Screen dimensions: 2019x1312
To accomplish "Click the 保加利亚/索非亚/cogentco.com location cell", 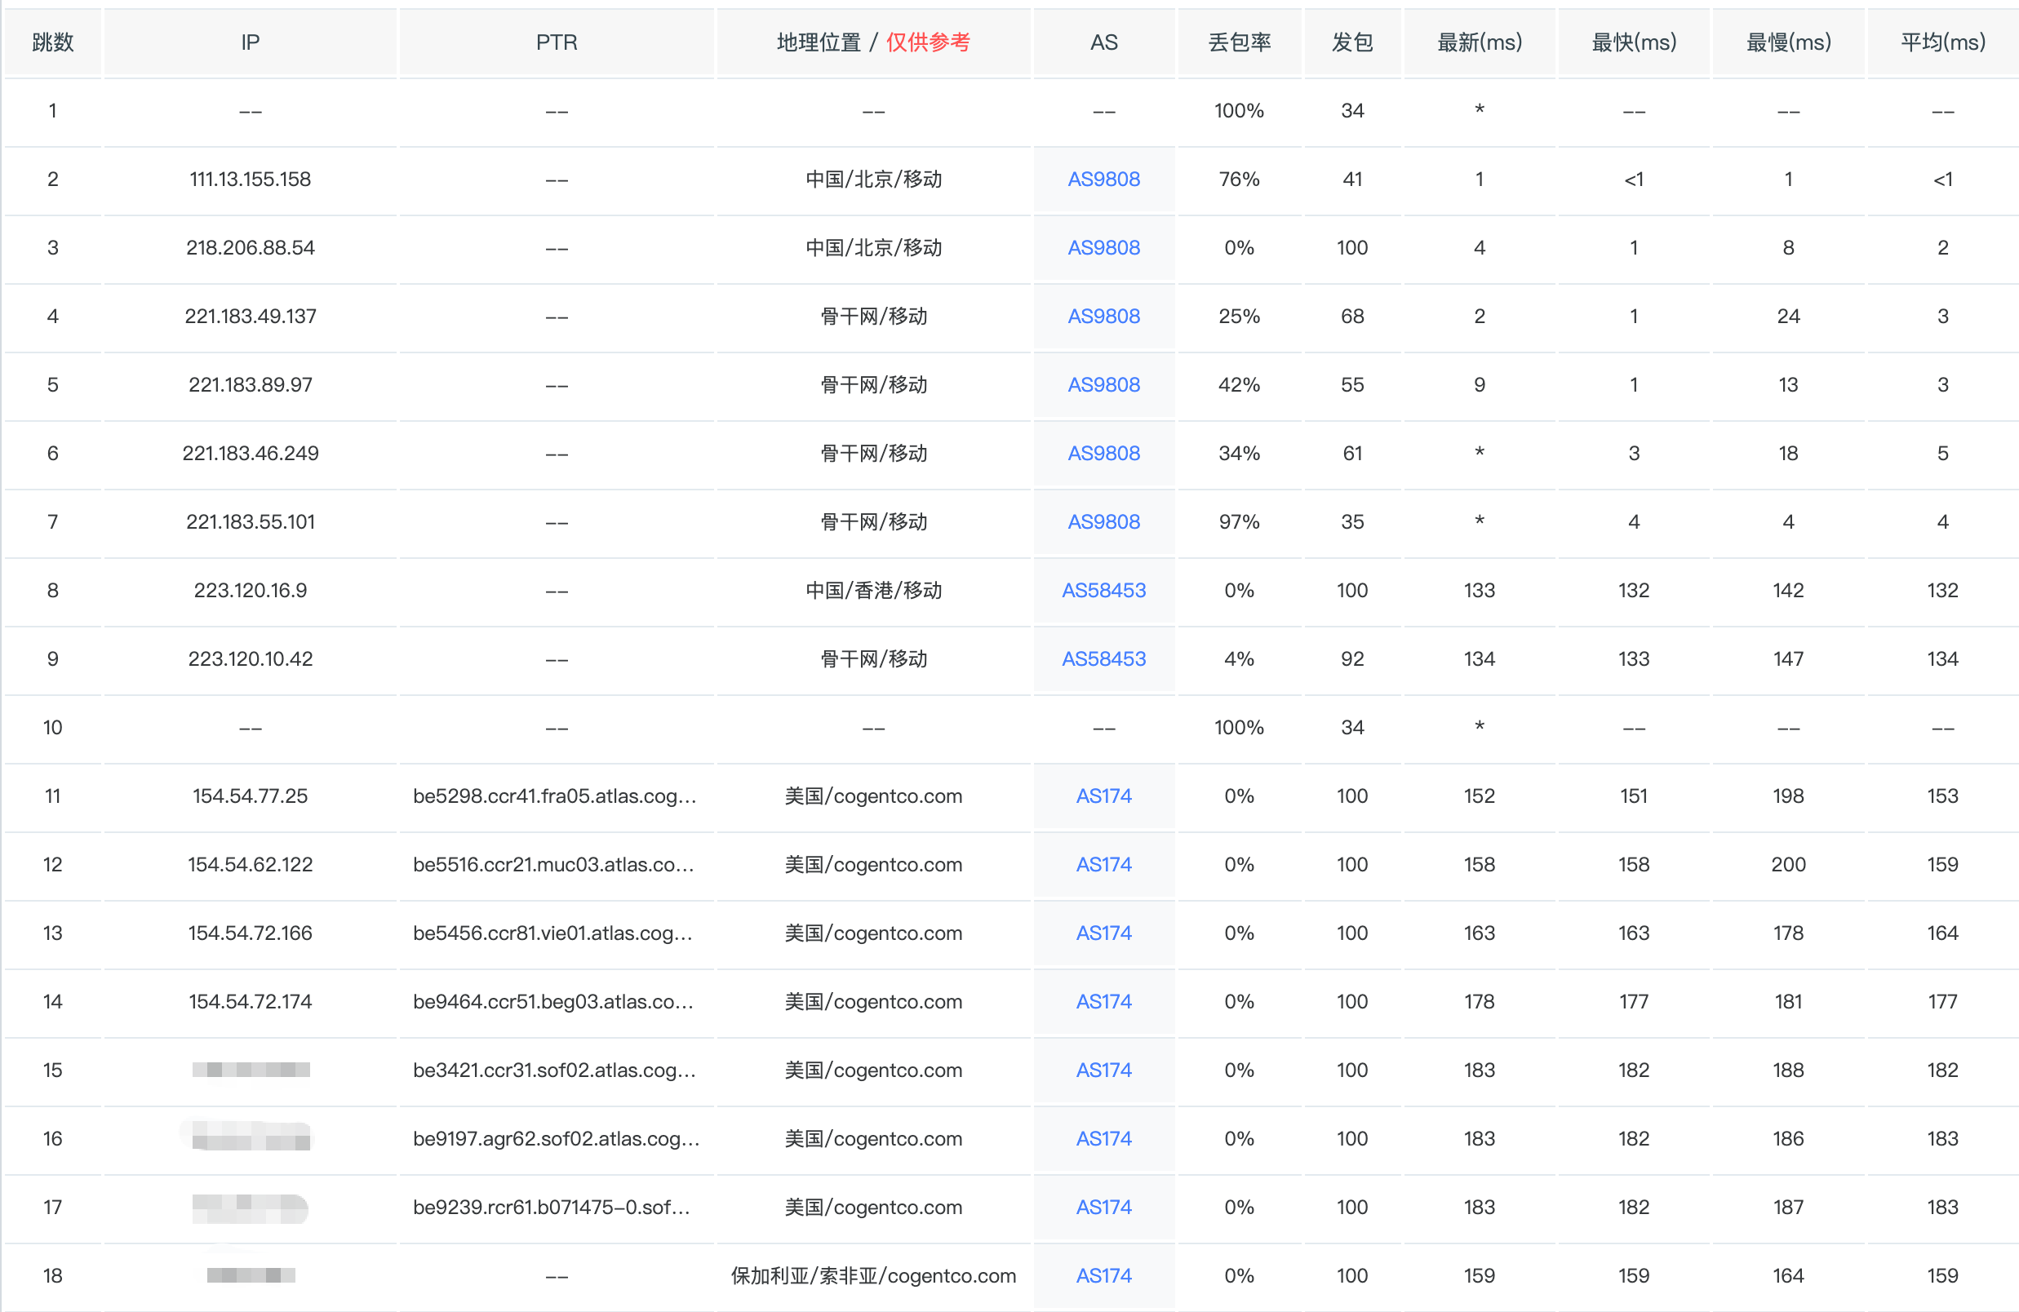I will tap(873, 1275).
